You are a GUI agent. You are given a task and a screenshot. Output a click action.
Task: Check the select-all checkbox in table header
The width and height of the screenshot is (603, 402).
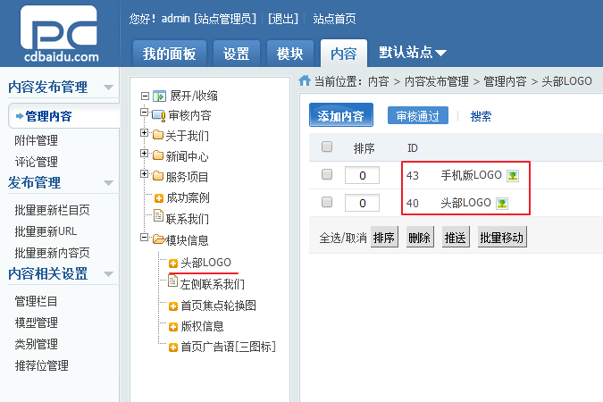[x=327, y=147]
